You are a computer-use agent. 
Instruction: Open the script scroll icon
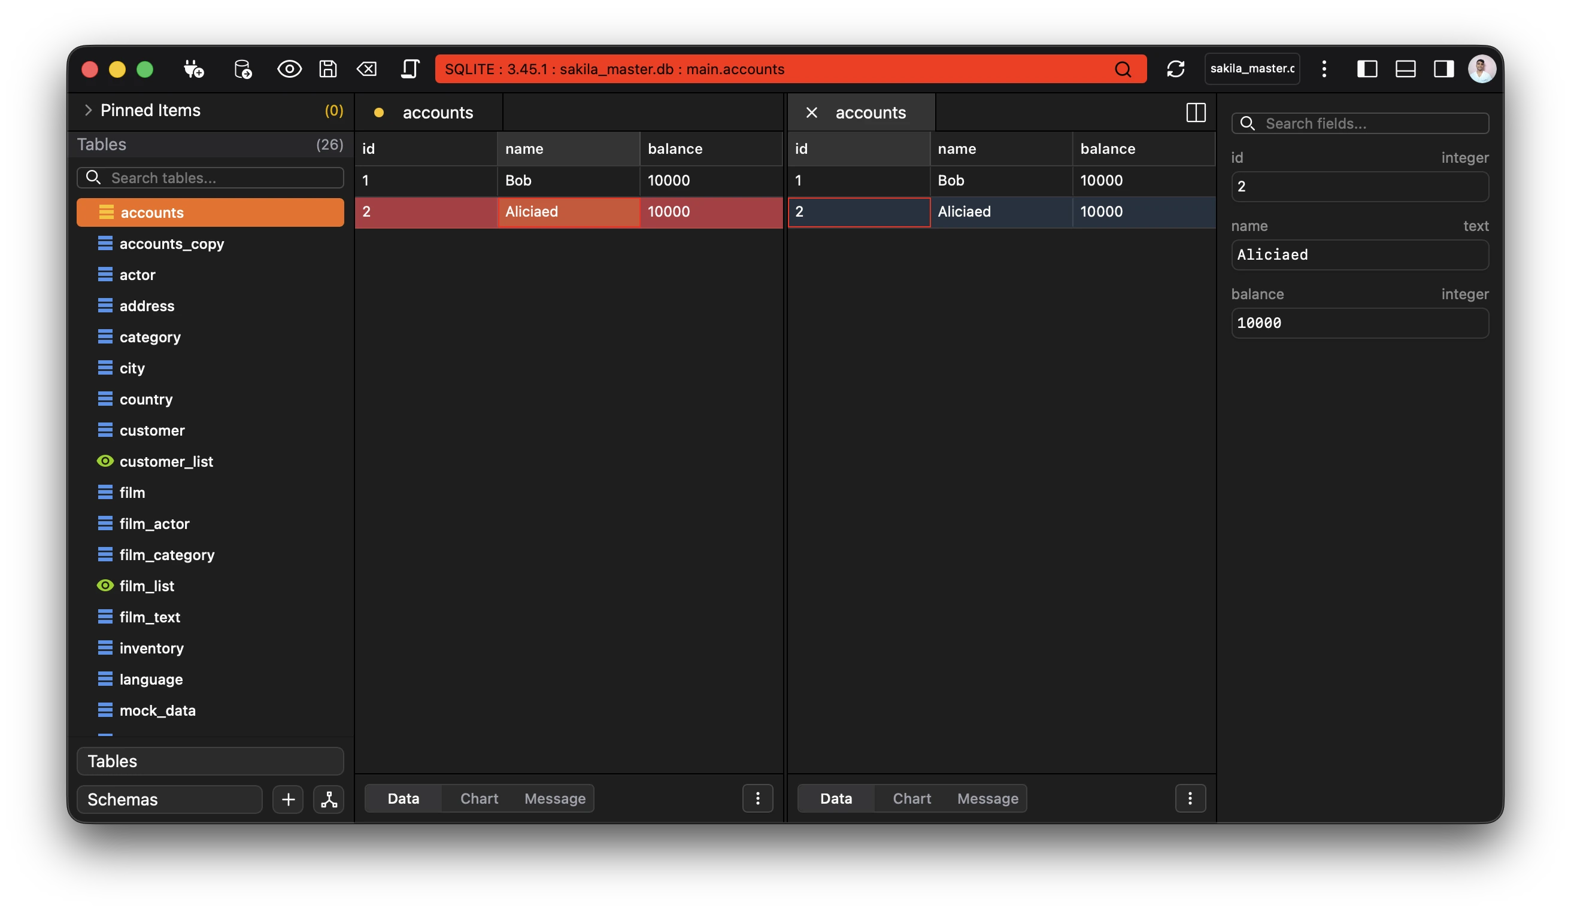point(410,69)
